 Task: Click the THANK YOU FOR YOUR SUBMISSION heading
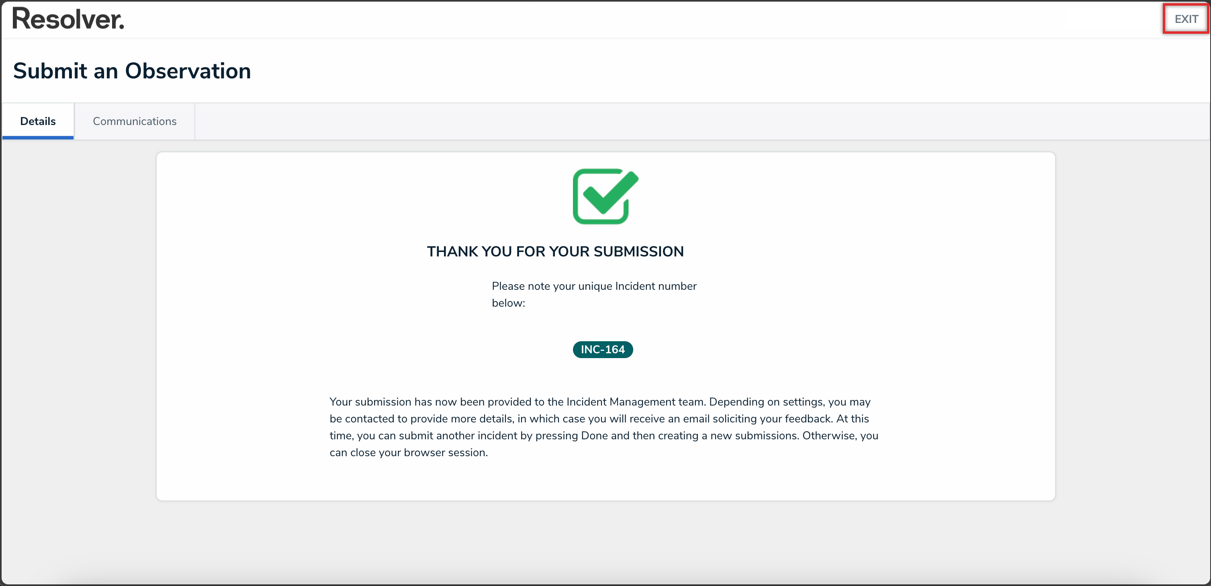coord(555,252)
